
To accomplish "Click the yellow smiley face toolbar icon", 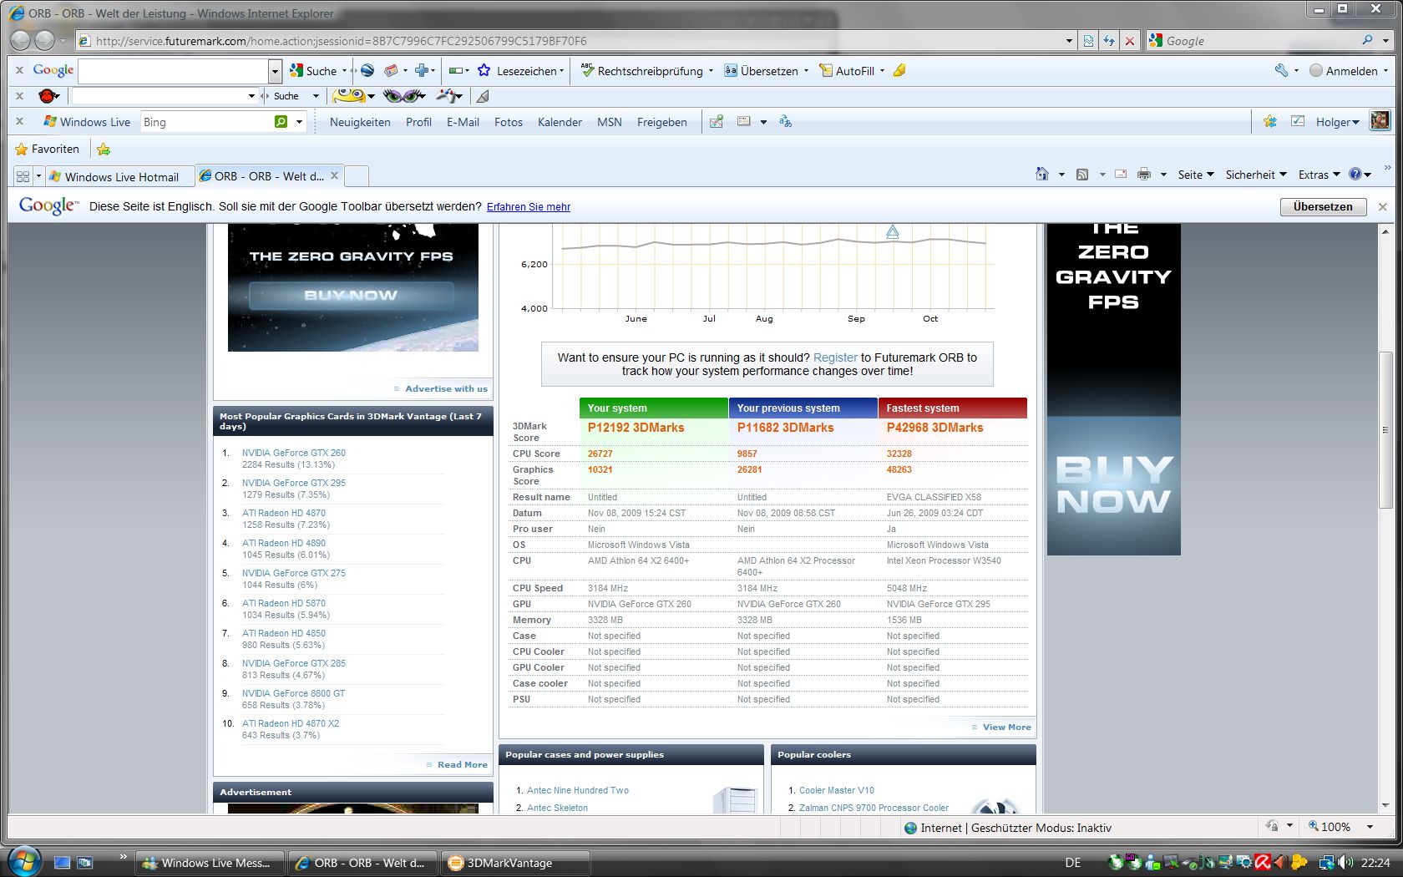I will coord(349,96).
